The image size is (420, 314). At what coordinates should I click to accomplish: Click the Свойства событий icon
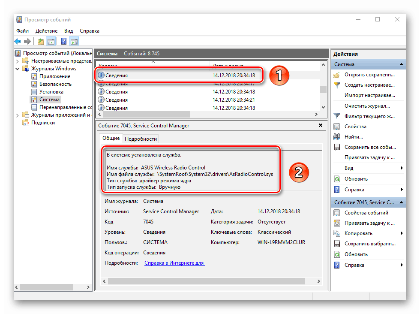(x=337, y=213)
